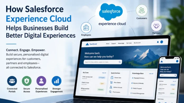The image size is (184, 103).
Task: Focus the phone search field
Action: click(168, 75)
